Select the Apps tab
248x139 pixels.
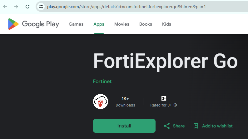(99, 24)
